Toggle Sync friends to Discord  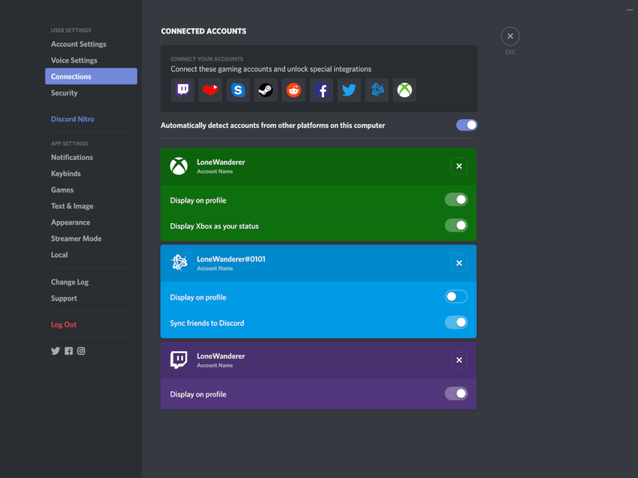456,322
